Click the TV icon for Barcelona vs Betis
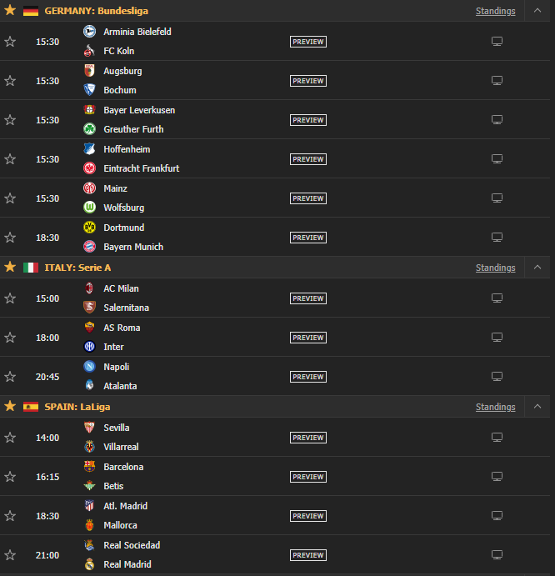555x576 pixels. (x=497, y=477)
